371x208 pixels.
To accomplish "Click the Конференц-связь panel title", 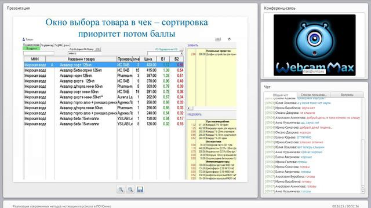I will [x=279, y=8].
